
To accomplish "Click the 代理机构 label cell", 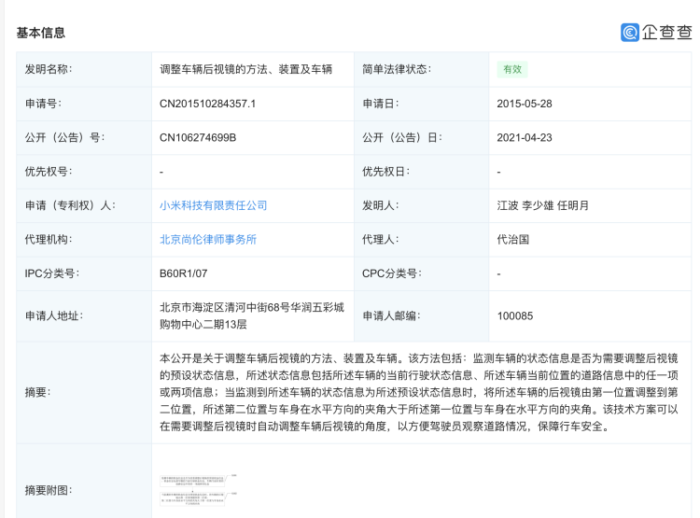I will pyautogui.click(x=84, y=239).
